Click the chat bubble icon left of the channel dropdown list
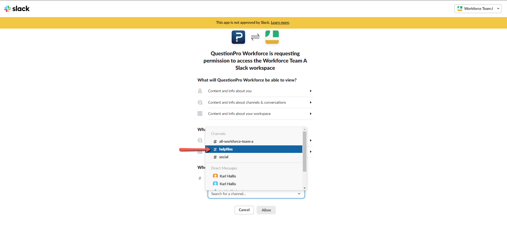 click(200, 140)
